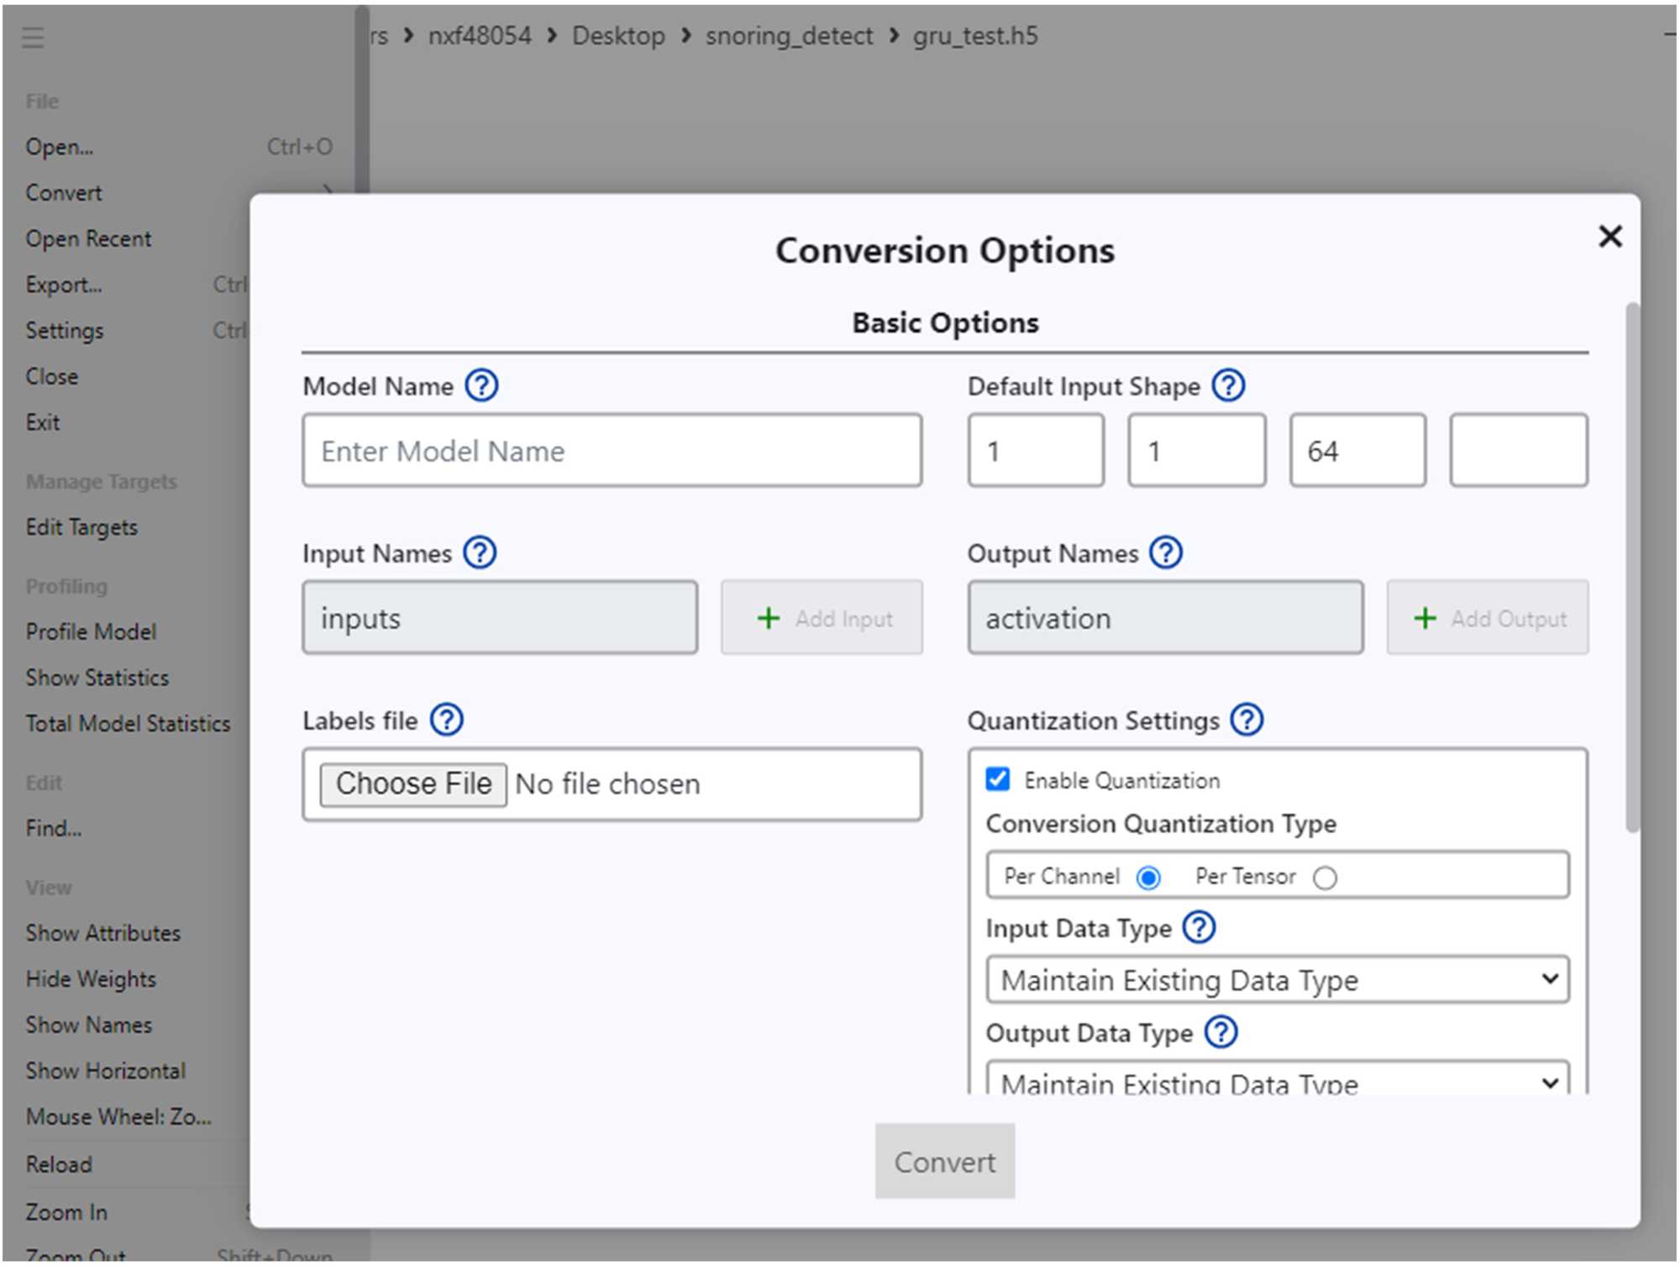Select the Per Channel radio button

tap(1148, 878)
